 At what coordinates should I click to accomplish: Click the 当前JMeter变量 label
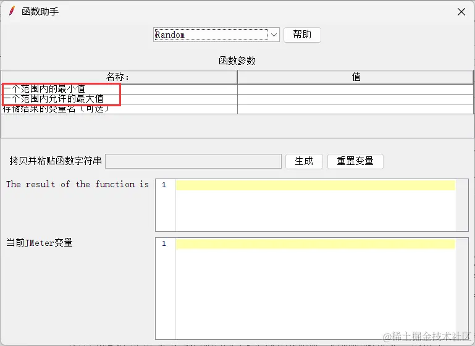pos(40,242)
